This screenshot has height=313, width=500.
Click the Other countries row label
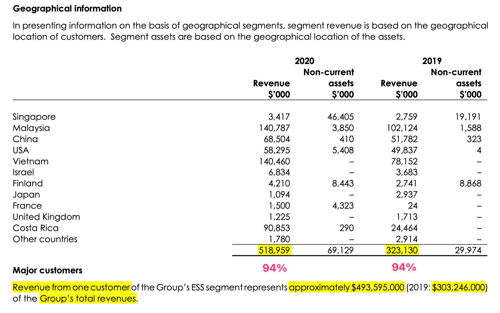click(45, 239)
